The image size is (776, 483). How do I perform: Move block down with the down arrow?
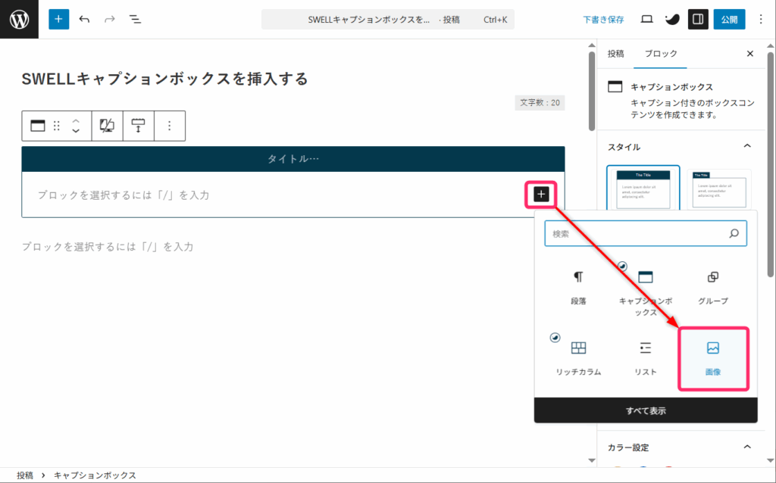[76, 131]
